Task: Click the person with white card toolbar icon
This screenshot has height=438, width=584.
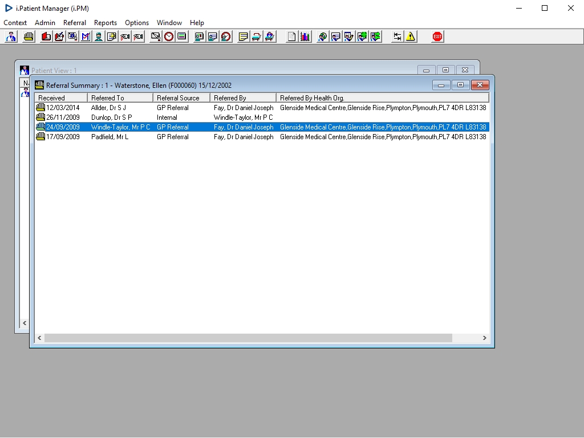Action: [335, 36]
